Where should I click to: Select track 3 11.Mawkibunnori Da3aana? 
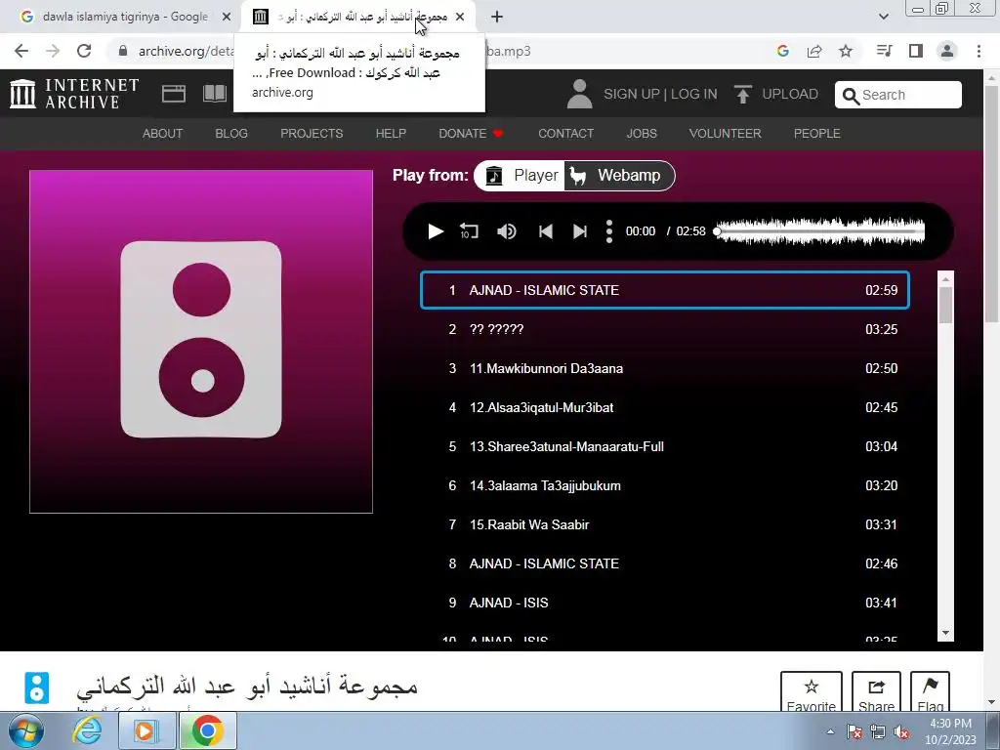(664, 368)
